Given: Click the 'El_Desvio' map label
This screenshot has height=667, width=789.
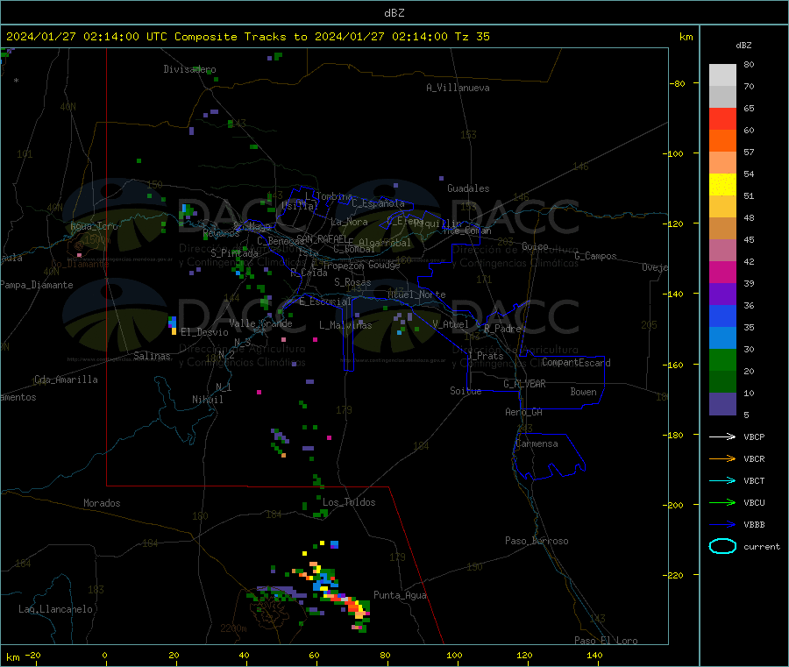Looking at the screenshot, I should click(204, 332).
